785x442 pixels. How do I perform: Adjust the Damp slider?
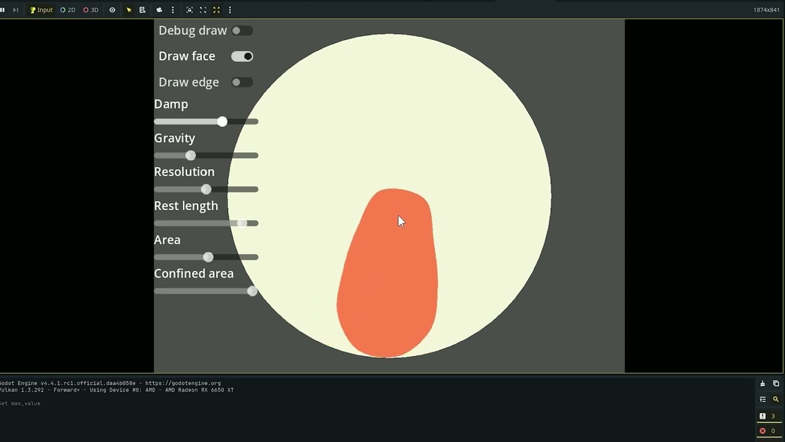pos(206,122)
